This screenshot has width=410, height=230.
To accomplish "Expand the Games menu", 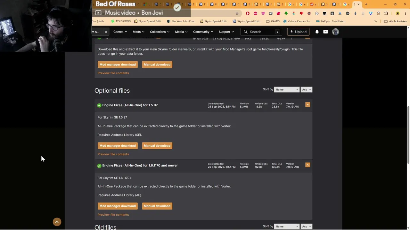I will click(120, 32).
